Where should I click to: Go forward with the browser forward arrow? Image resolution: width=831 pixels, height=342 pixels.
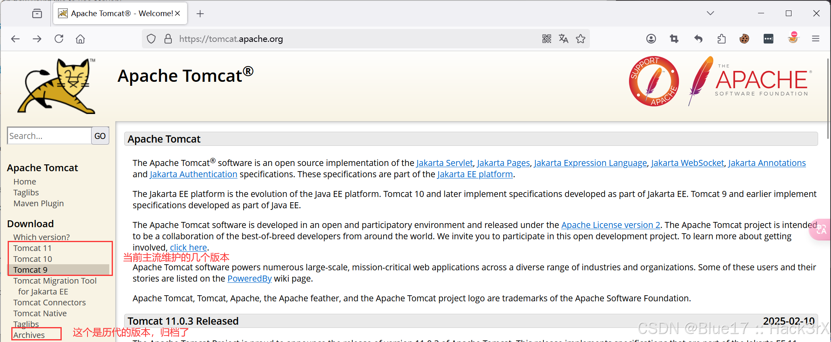coord(37,39)
